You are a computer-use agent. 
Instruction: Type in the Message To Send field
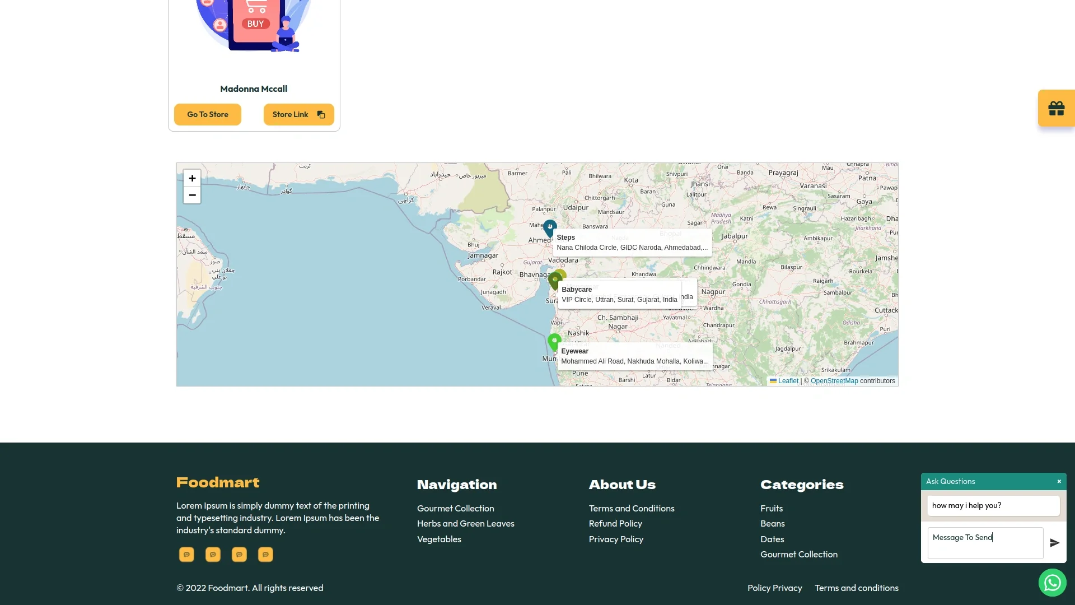pos(985,543)
